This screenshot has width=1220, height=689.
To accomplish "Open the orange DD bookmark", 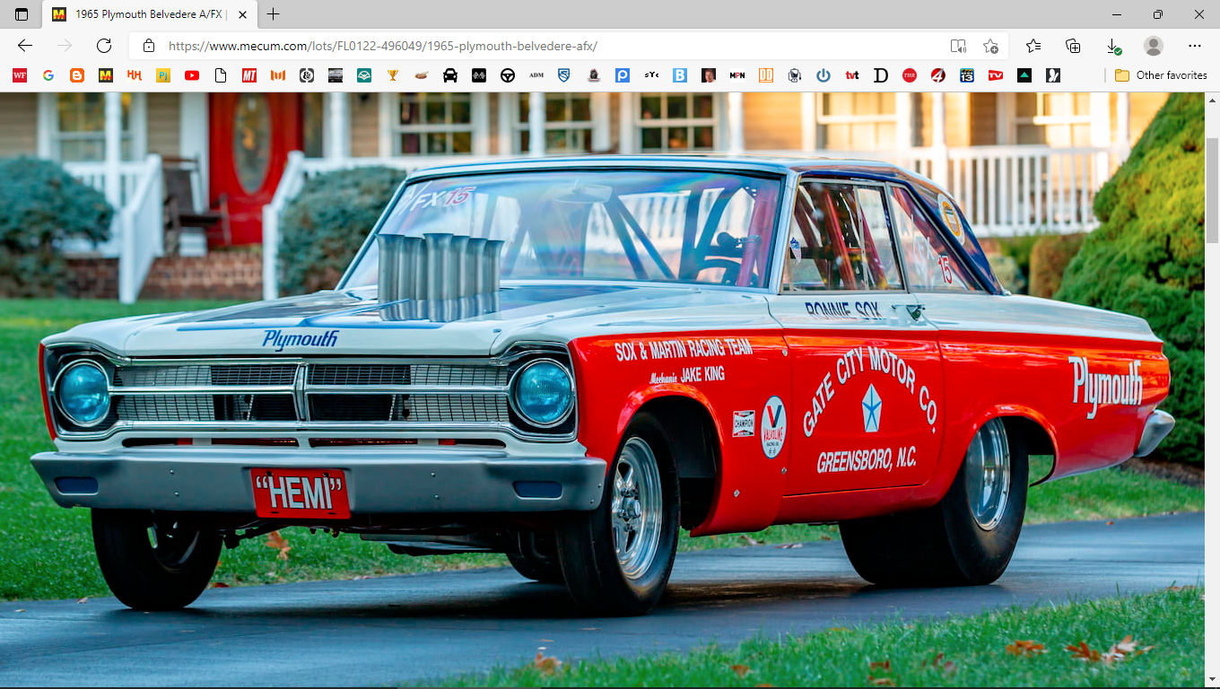I will tap(766, 75).
